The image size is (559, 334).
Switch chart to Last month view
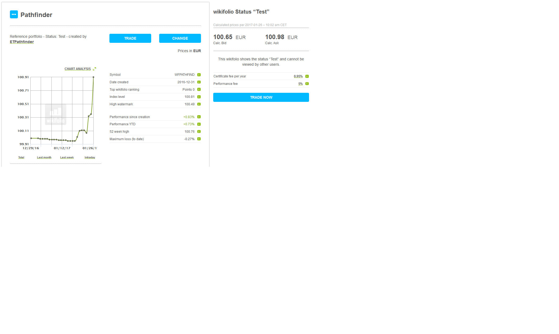point(44,157)
